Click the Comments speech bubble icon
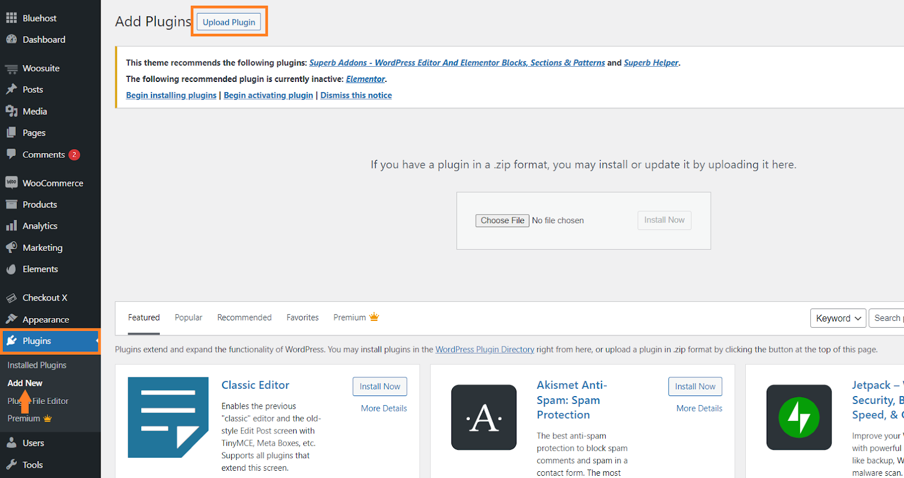 point(11,154)
